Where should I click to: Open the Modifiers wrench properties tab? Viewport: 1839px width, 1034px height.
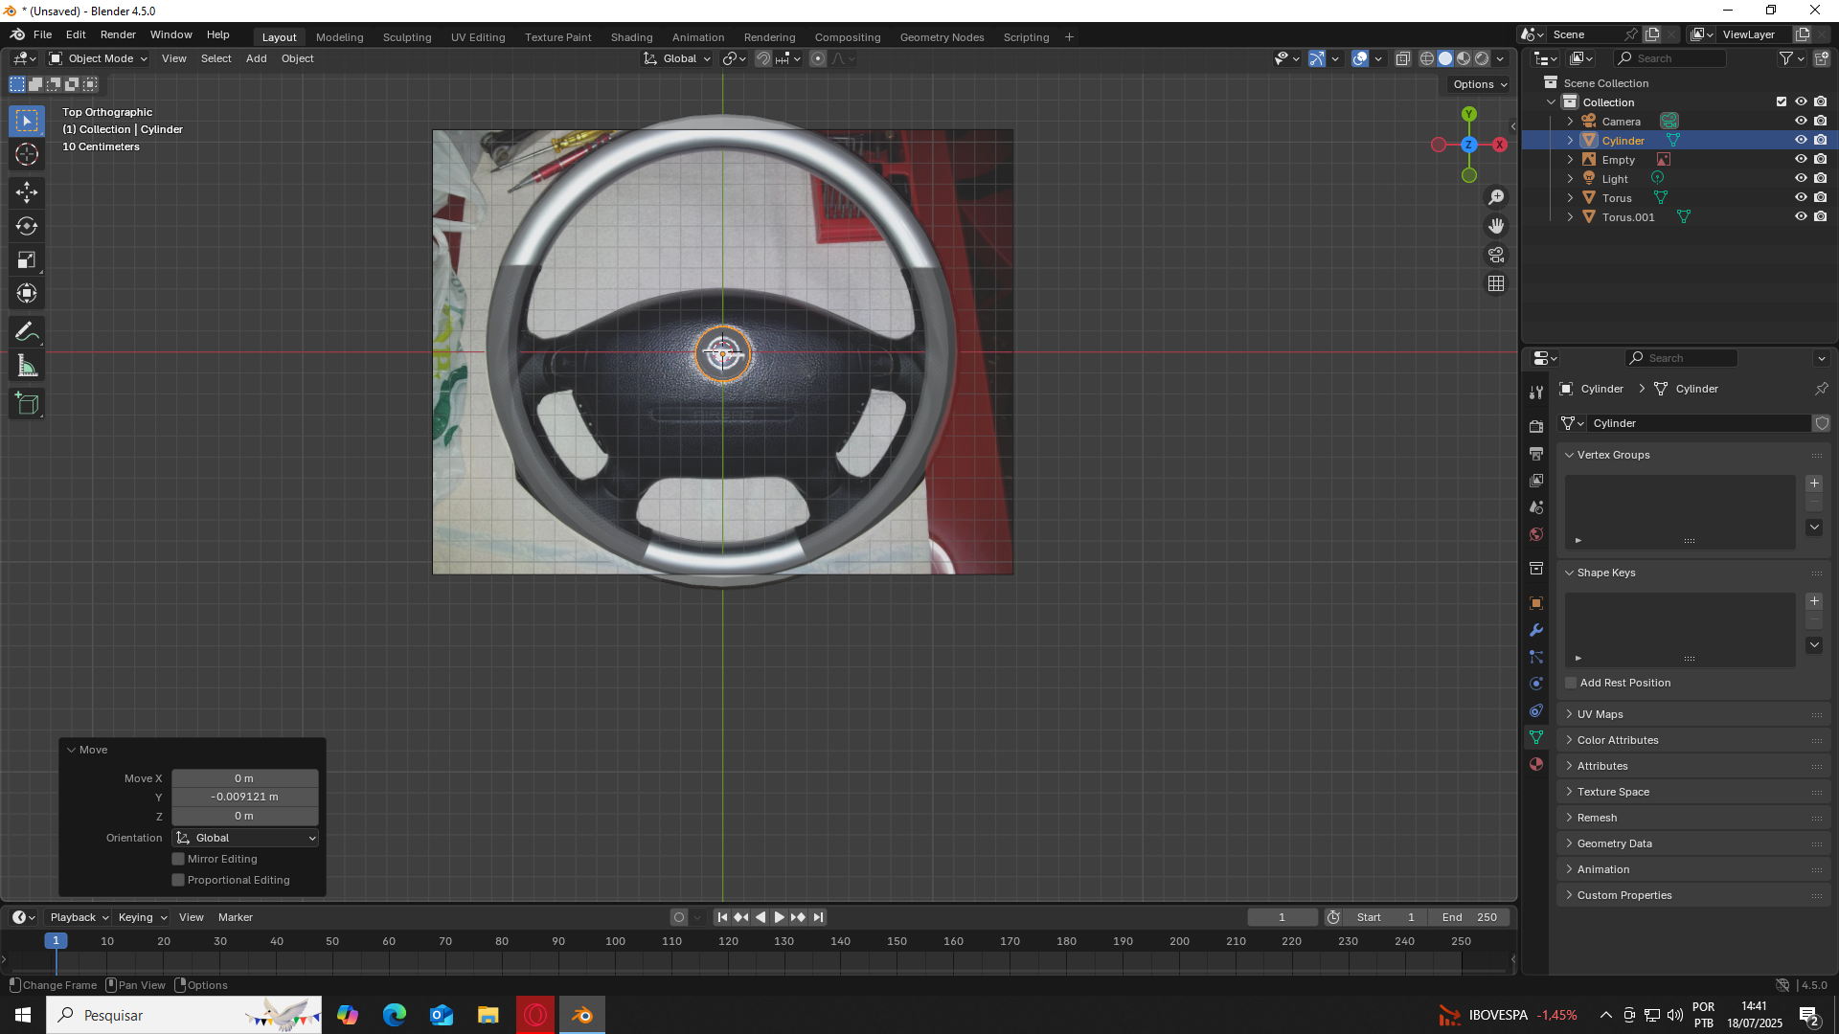[1536, 630]
